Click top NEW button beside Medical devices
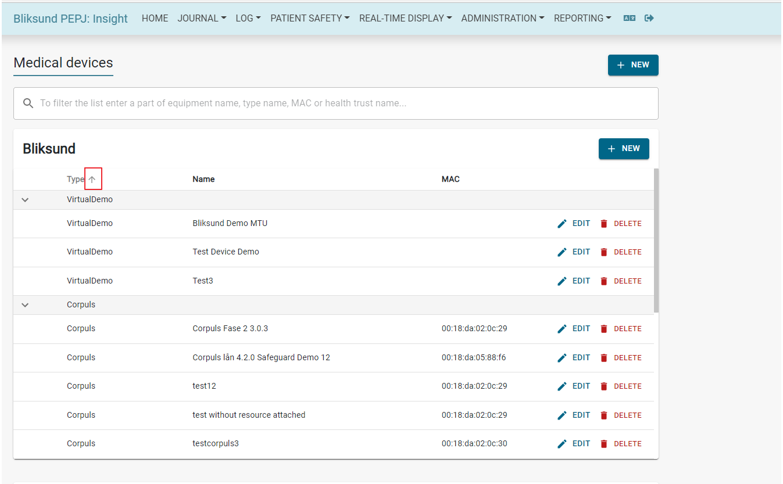 [633, 65]
